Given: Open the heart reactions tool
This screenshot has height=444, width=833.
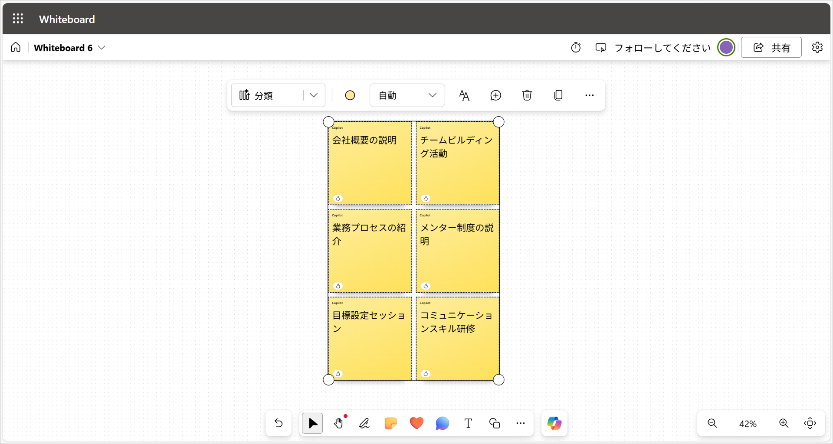Looking at the screenshot, I should [416, 423].
